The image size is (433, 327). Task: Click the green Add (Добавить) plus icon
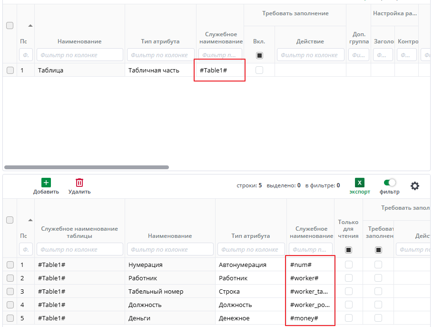coord(46,183)
